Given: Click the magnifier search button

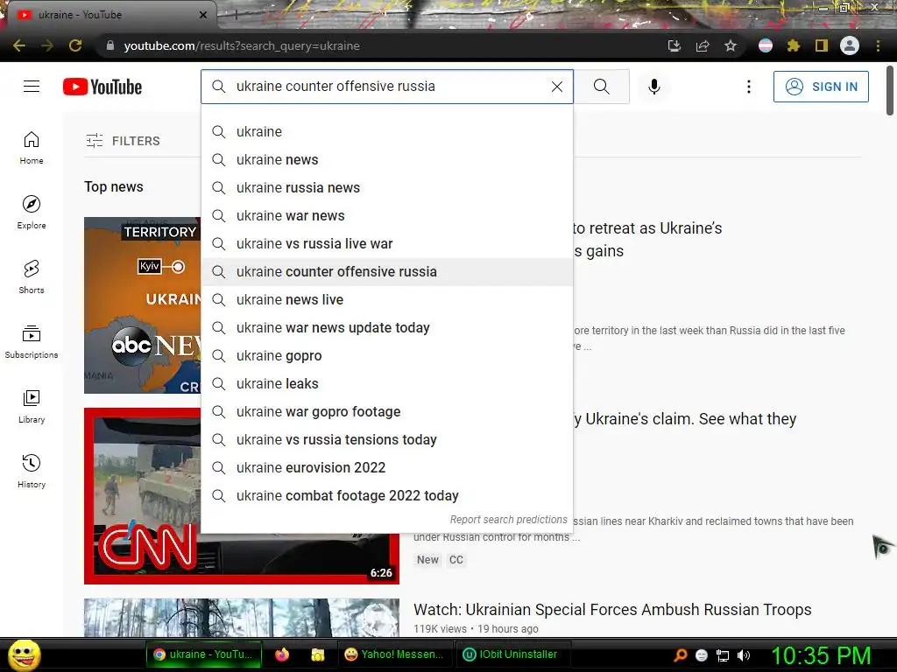Looking at the screenshot, I should 601,87.
